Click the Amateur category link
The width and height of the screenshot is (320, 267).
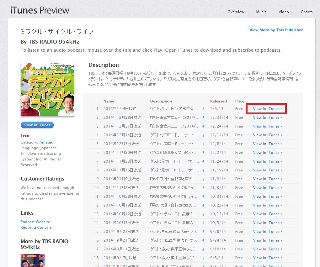point(47,142)
